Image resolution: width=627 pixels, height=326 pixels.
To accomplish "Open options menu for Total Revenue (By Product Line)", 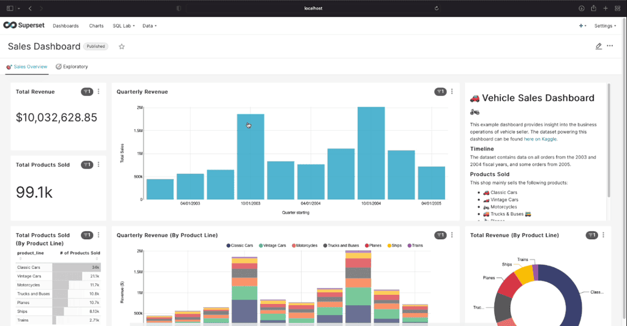I will (x=603, y=235).
